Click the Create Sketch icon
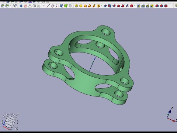Viewport: 177px width, 133px height. coord(25,6)
